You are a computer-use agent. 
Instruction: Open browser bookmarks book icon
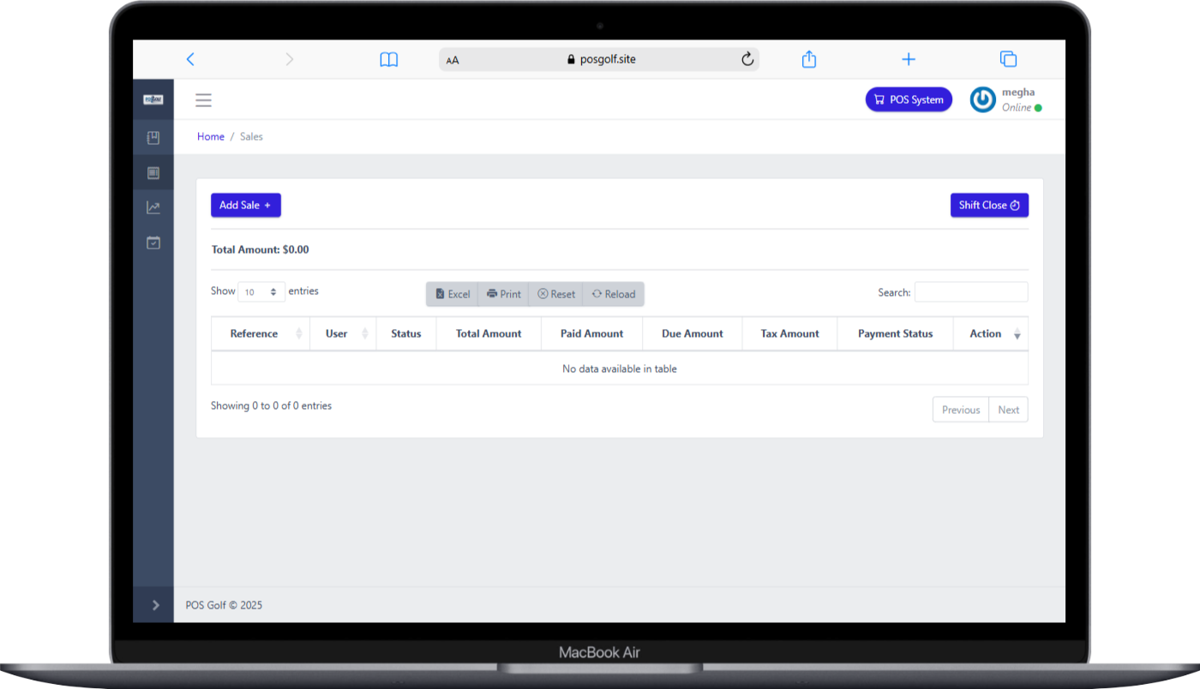(x=388, y=59)
